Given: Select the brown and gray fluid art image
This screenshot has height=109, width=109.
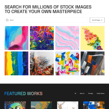Looking at the screenshot, I should (x=42, y=63).
